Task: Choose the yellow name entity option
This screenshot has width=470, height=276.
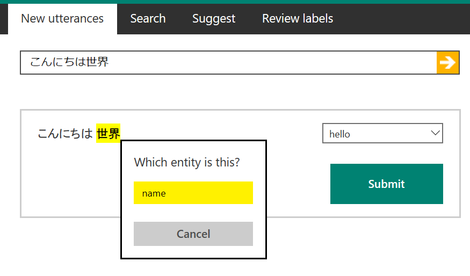Action: [x=193, y=193]
